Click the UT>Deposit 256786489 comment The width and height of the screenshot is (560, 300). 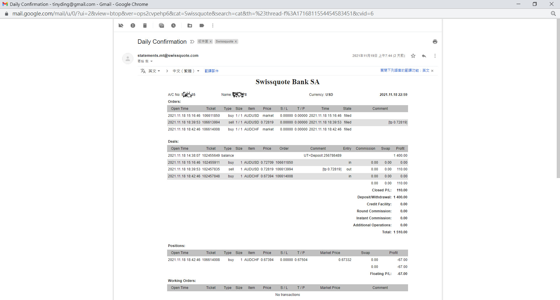point(323,156)
